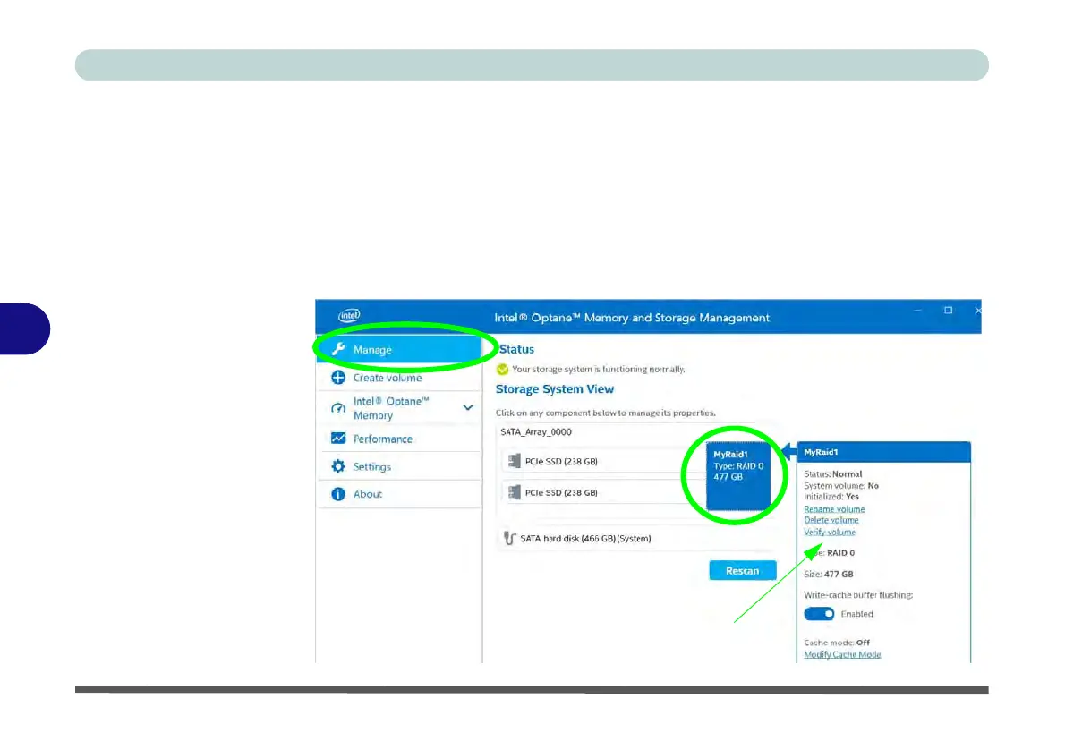Click 'Size: 477 GB' value
The height and width of the screenshot is (750, 1065).
828,574
